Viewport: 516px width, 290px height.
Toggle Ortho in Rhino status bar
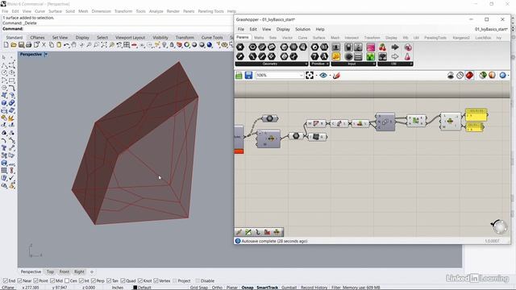(x=217, y=288)
